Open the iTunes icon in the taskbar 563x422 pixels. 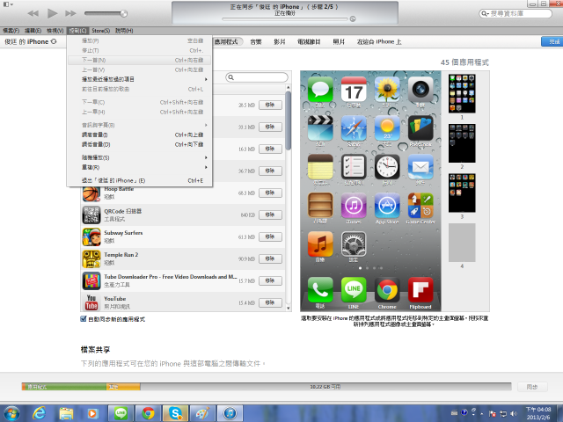point(230,413)
